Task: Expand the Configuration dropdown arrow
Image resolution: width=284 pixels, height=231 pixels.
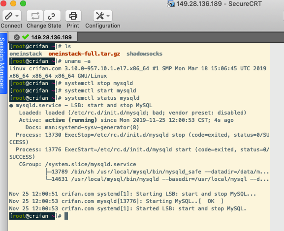Action: coord(108,16)
